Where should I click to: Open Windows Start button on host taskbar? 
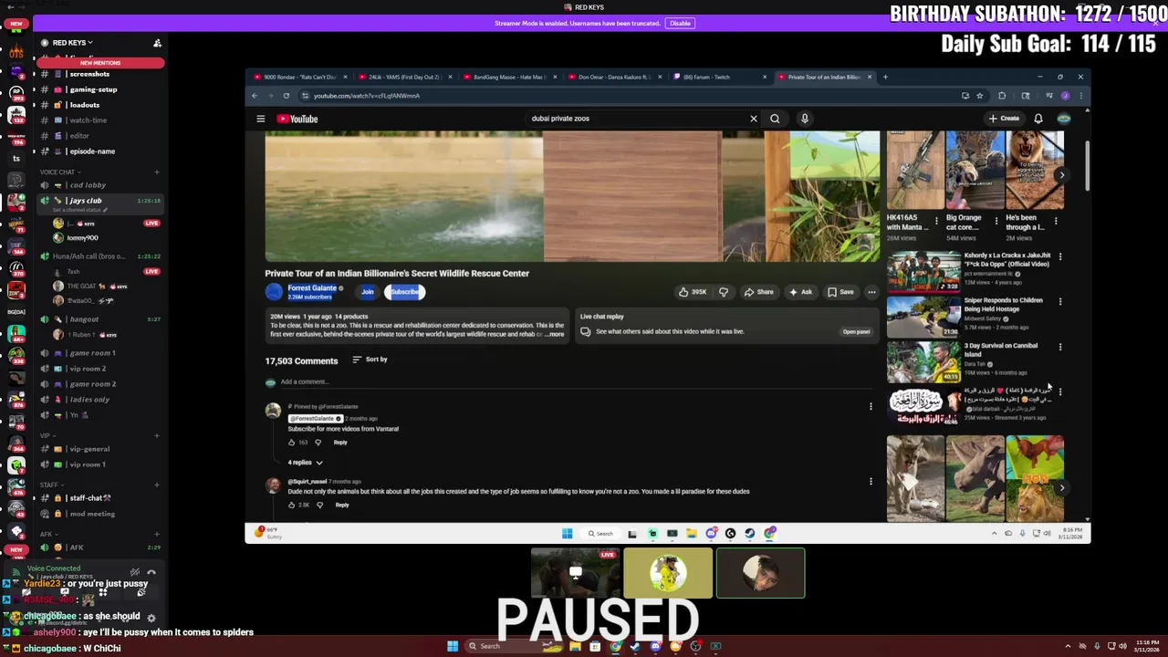coord(452,646)
